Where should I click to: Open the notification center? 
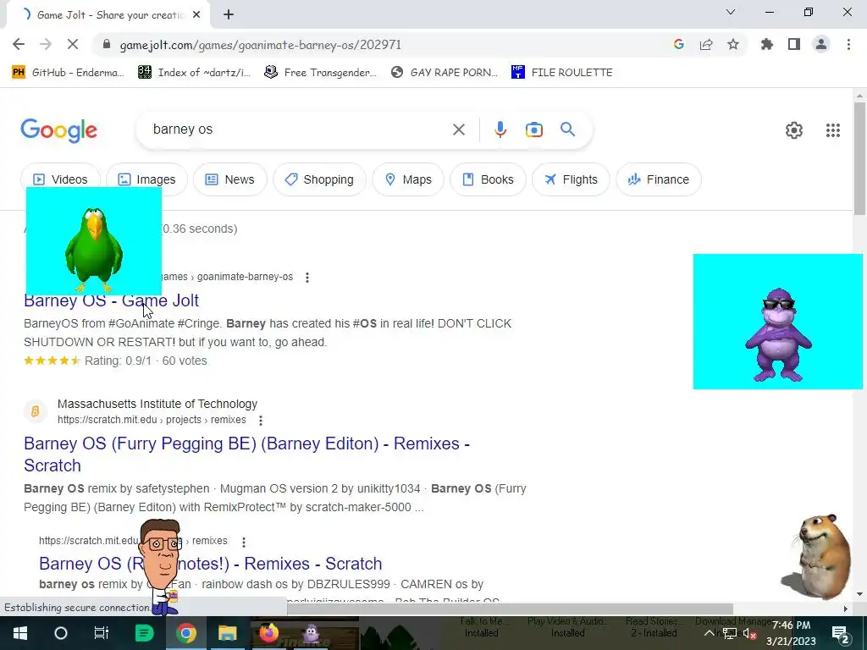(841, 634)
